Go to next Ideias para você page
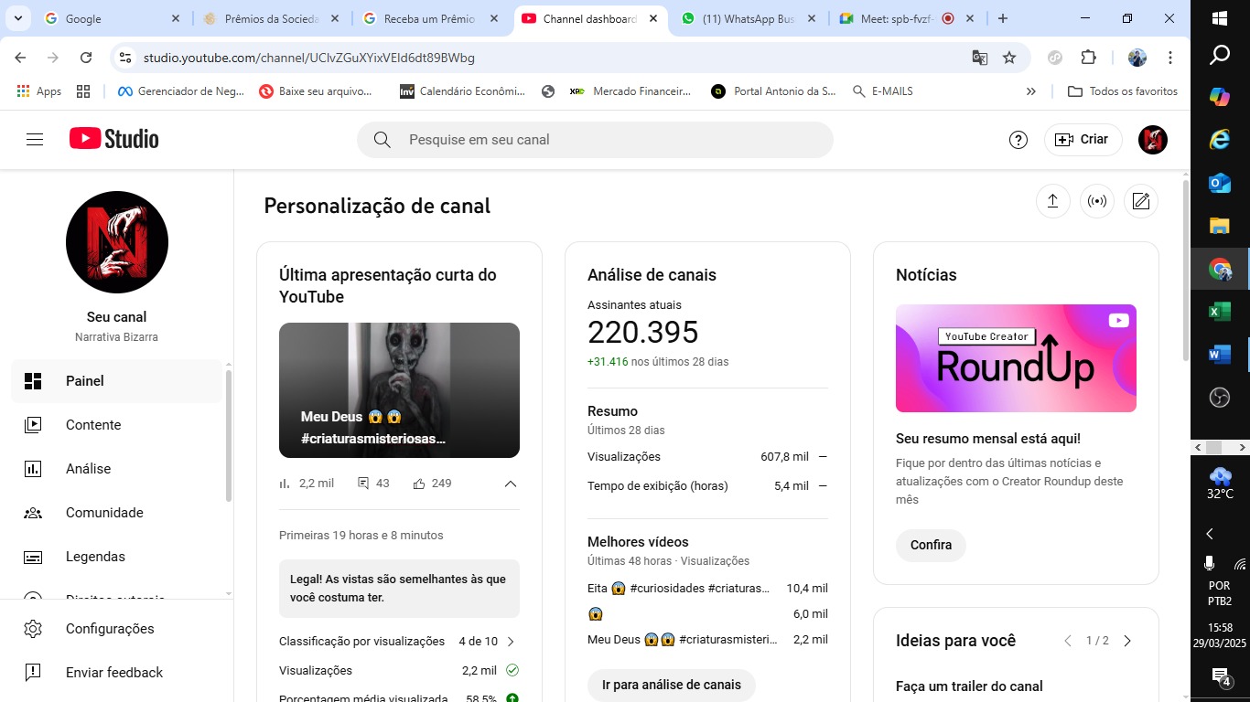The width and height of the screenshot is (1250, 702). coord(1127,641)
